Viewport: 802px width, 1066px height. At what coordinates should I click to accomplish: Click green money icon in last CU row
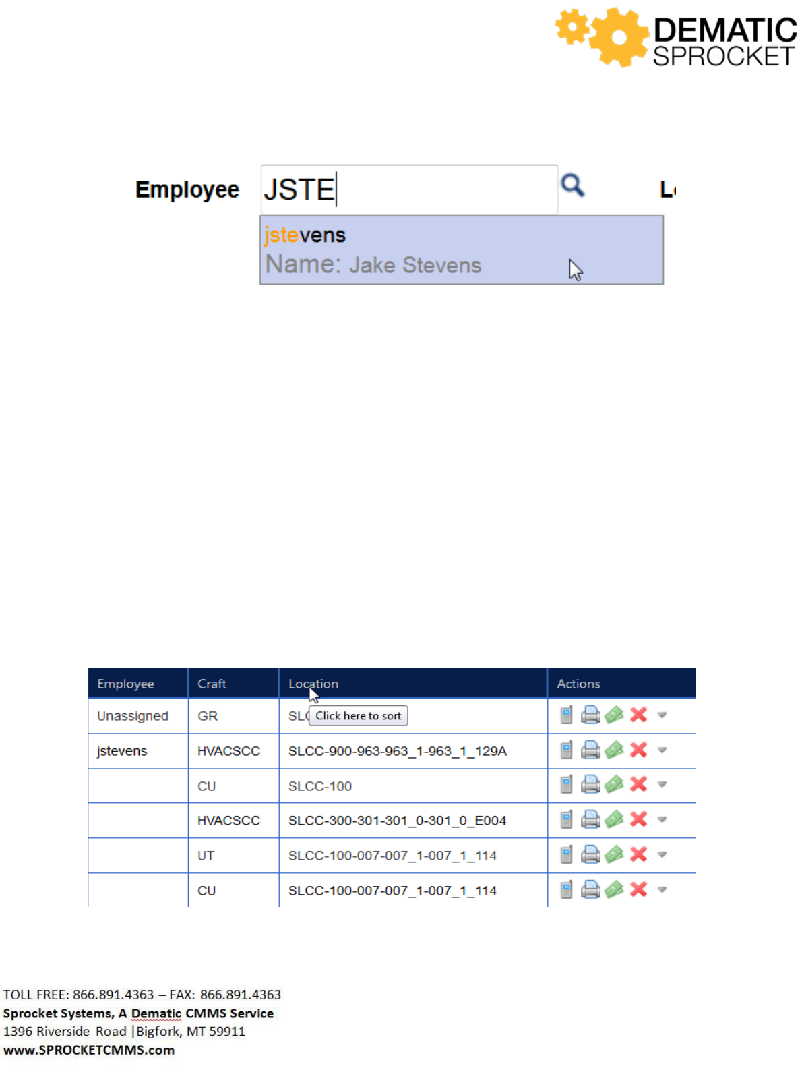[614, 889]
